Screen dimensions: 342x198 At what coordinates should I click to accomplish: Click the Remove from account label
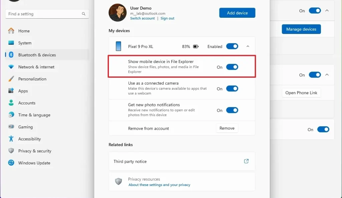[148, 128]
